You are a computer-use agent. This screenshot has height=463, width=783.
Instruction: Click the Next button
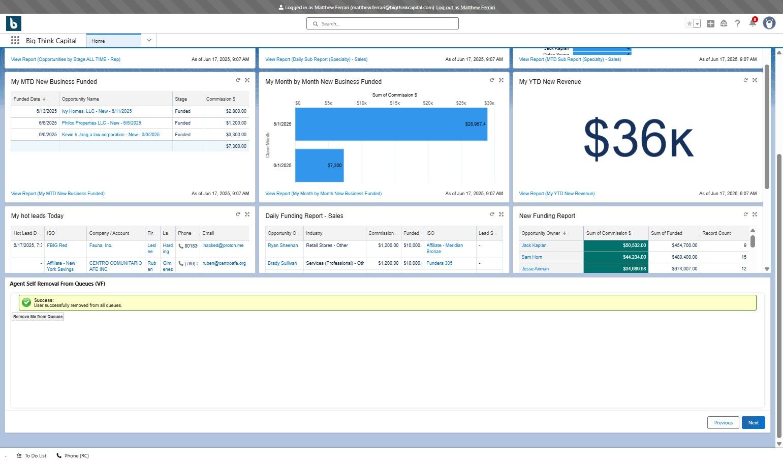tap(754, 422)
